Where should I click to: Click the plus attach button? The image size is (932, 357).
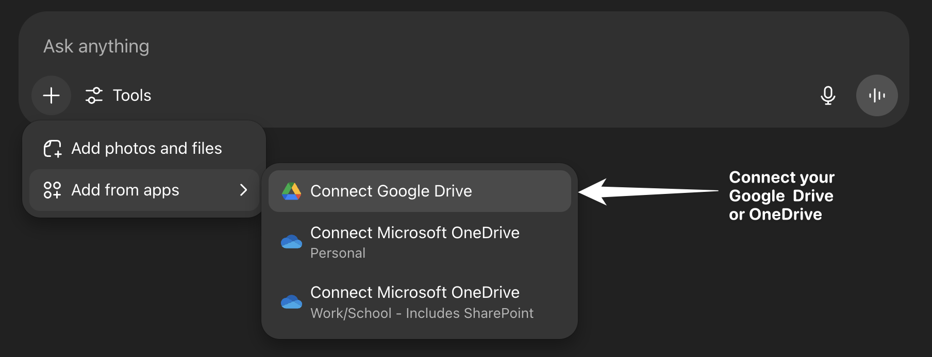(x=51, y=95)
